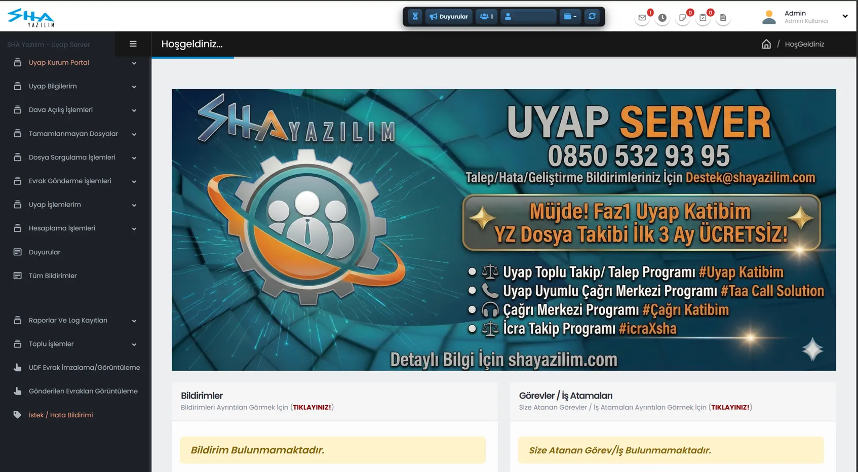The height and width of the screenshot is (472, 858).
Task: Expand Toplu İşlemler chevron
Action: pos(134,345)
